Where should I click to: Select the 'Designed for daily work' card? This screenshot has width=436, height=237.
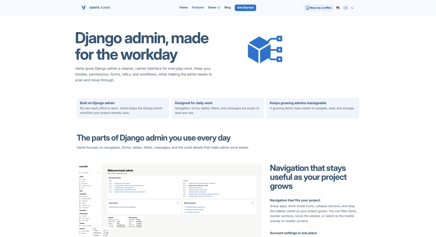pyautogui.click(x=218, y=108)
